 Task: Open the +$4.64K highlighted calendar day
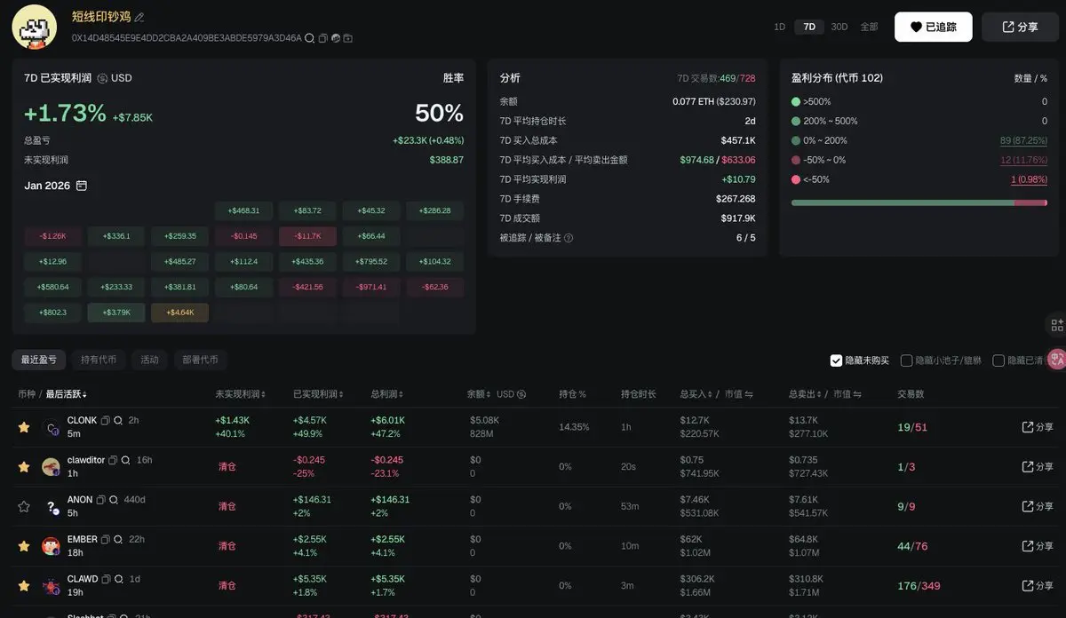click(179, 313)
